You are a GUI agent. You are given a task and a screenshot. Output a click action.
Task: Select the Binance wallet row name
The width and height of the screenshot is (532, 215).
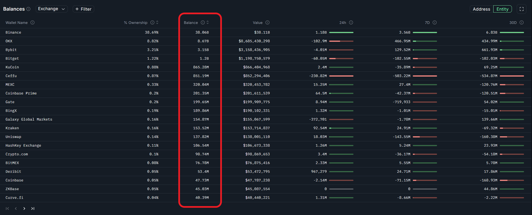[13, 32]
